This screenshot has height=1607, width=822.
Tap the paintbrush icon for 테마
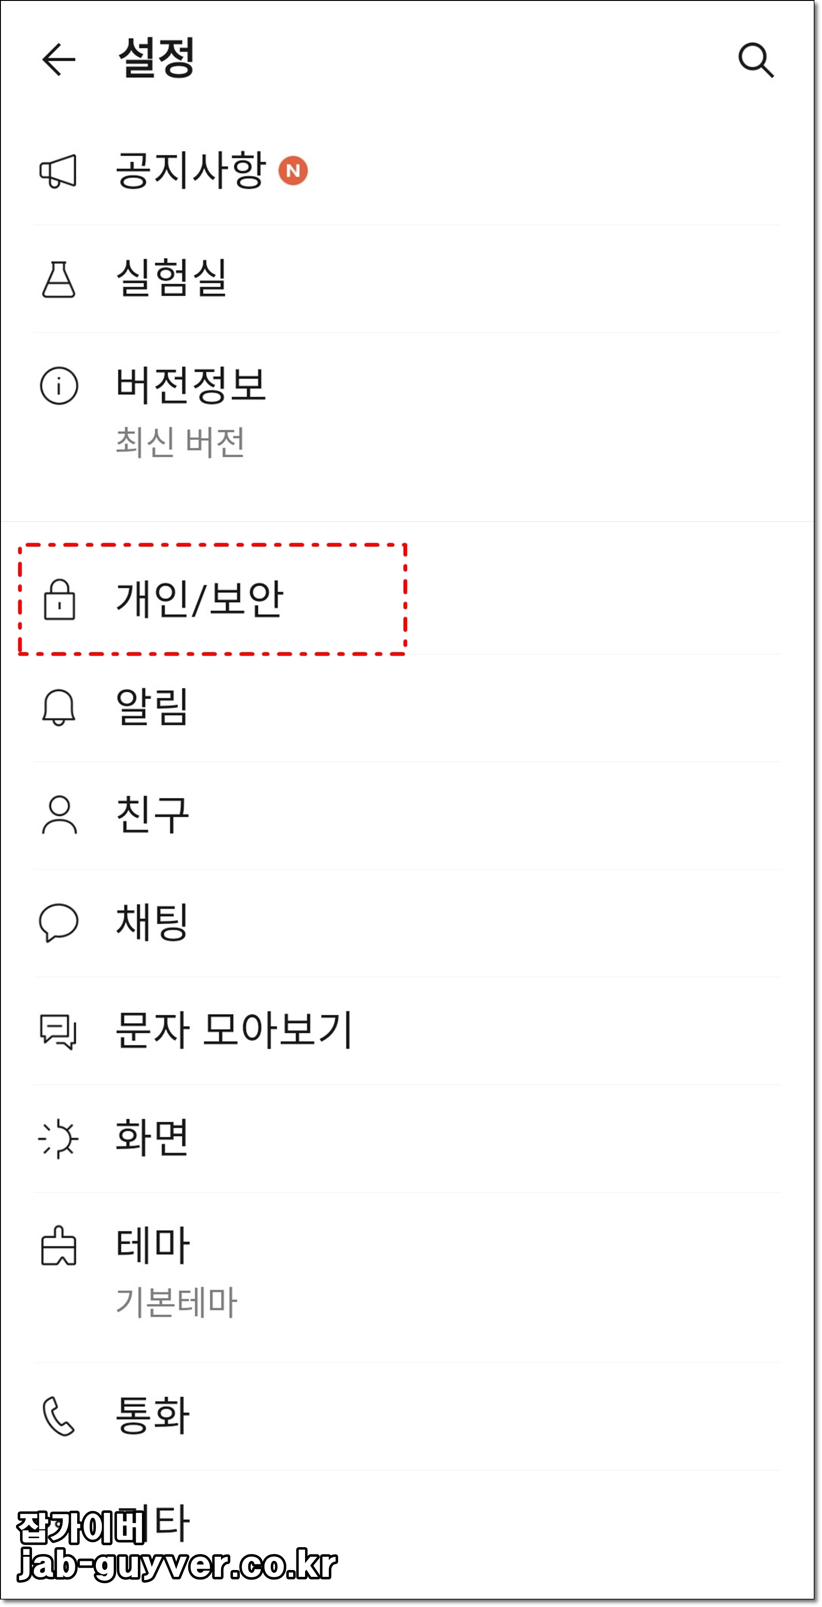58,1246
